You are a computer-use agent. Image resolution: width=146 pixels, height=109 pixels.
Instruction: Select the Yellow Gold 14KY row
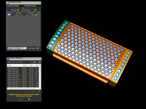click(23, 71)
